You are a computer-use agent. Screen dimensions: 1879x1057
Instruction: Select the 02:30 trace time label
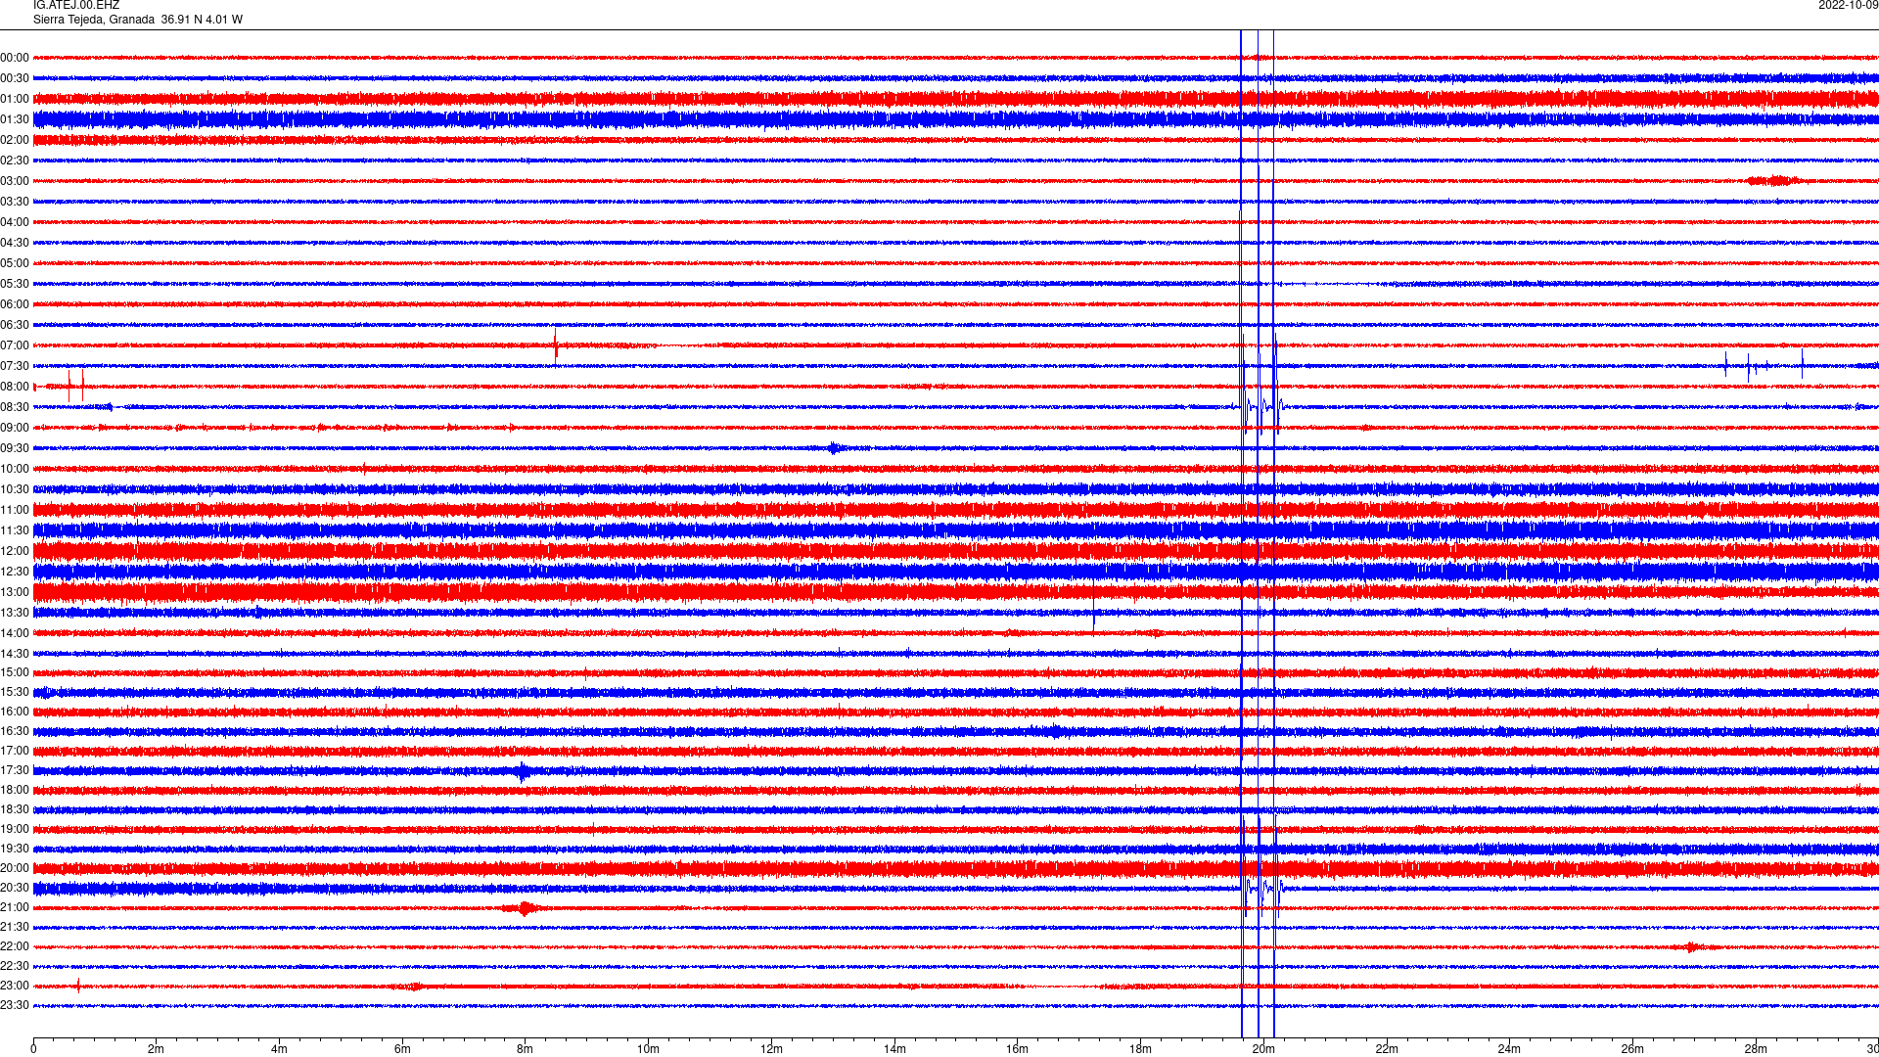pos(15,161)
